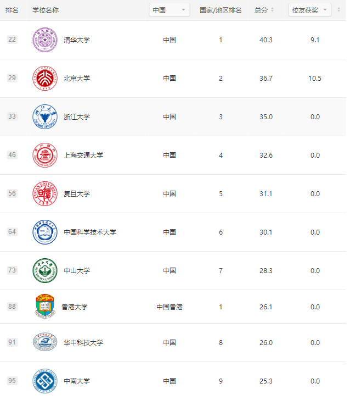The image size is (350, 400).
Task: Click the rank 22 badge
Action: (x=12, y=40)
